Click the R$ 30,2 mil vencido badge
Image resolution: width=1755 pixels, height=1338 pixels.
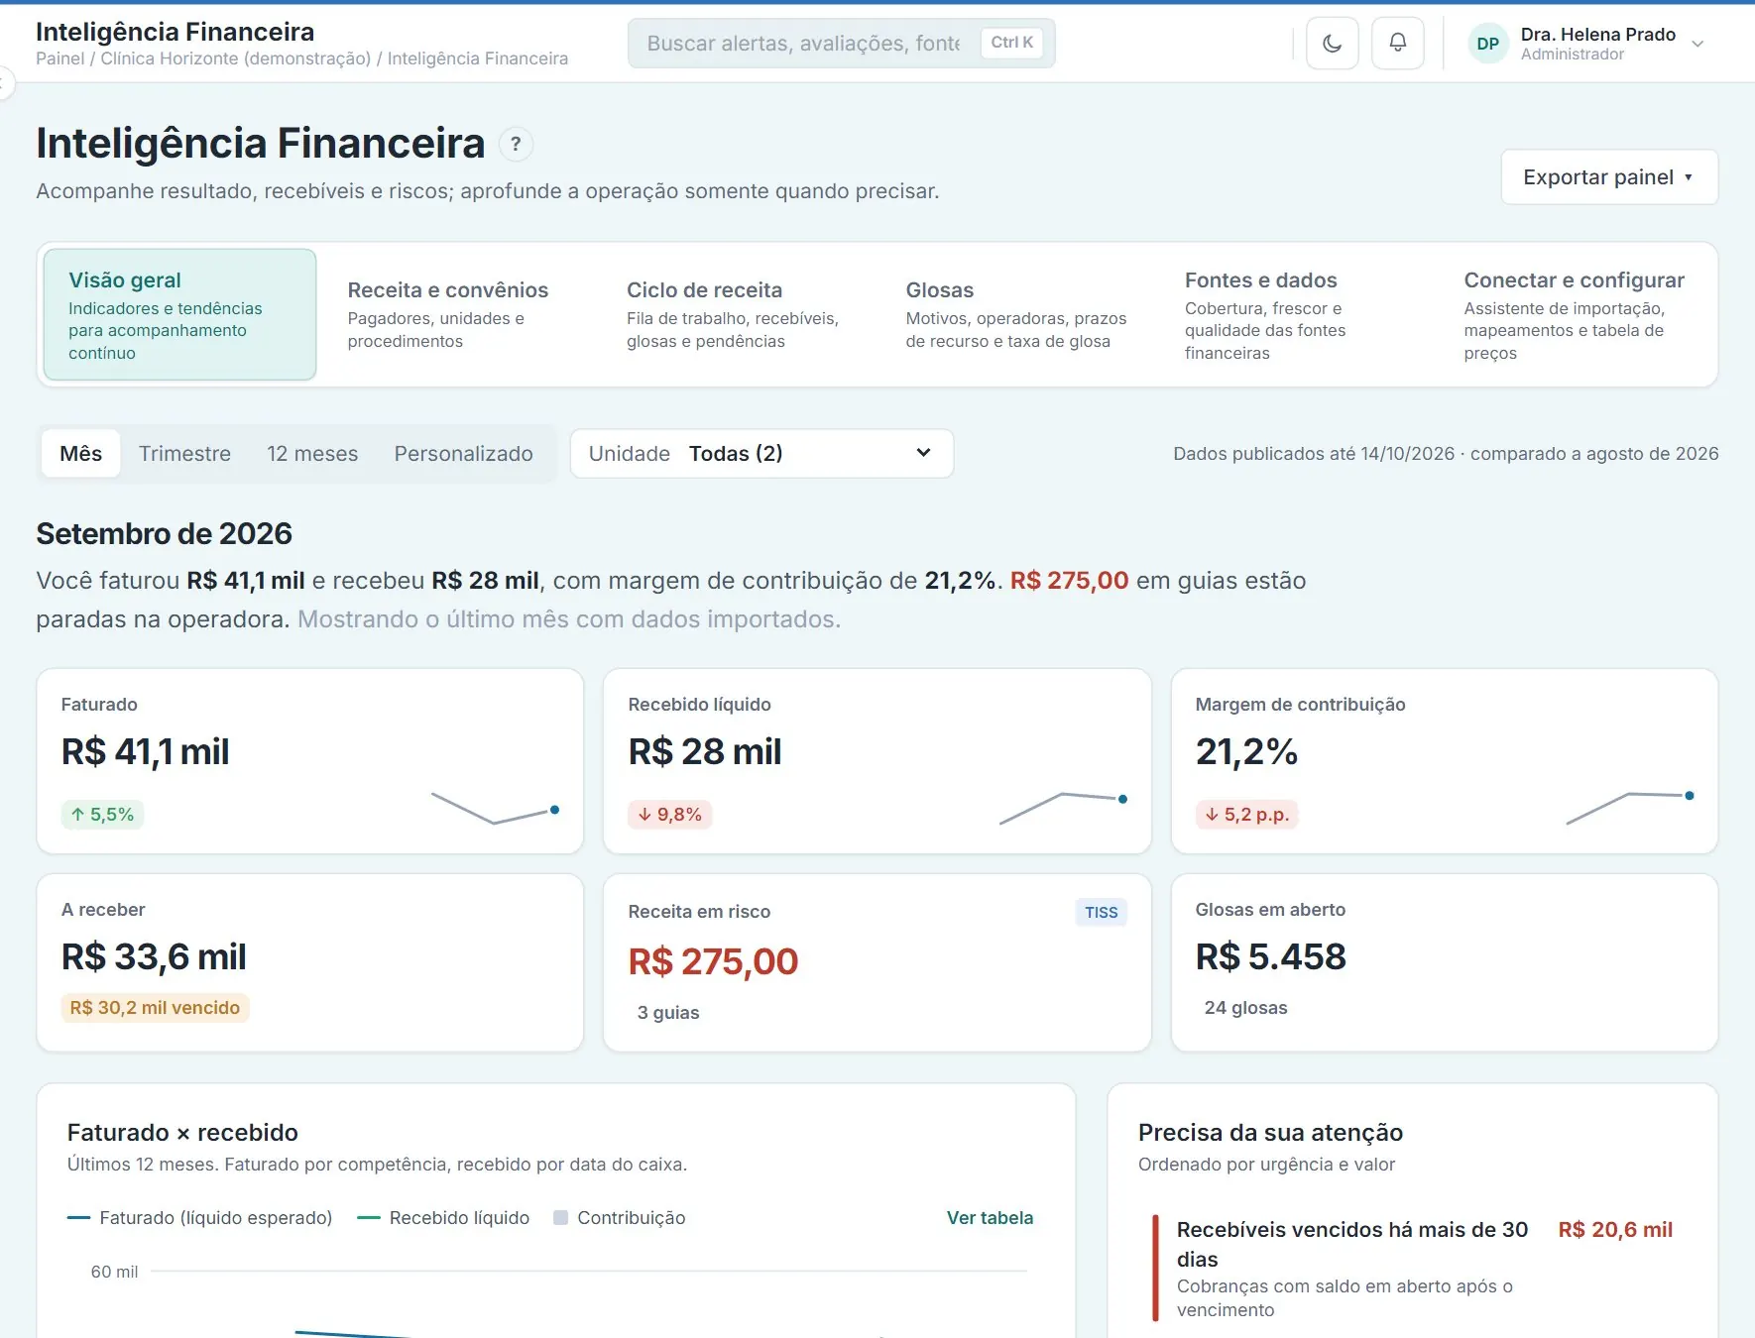click(x=155, y=1008)
